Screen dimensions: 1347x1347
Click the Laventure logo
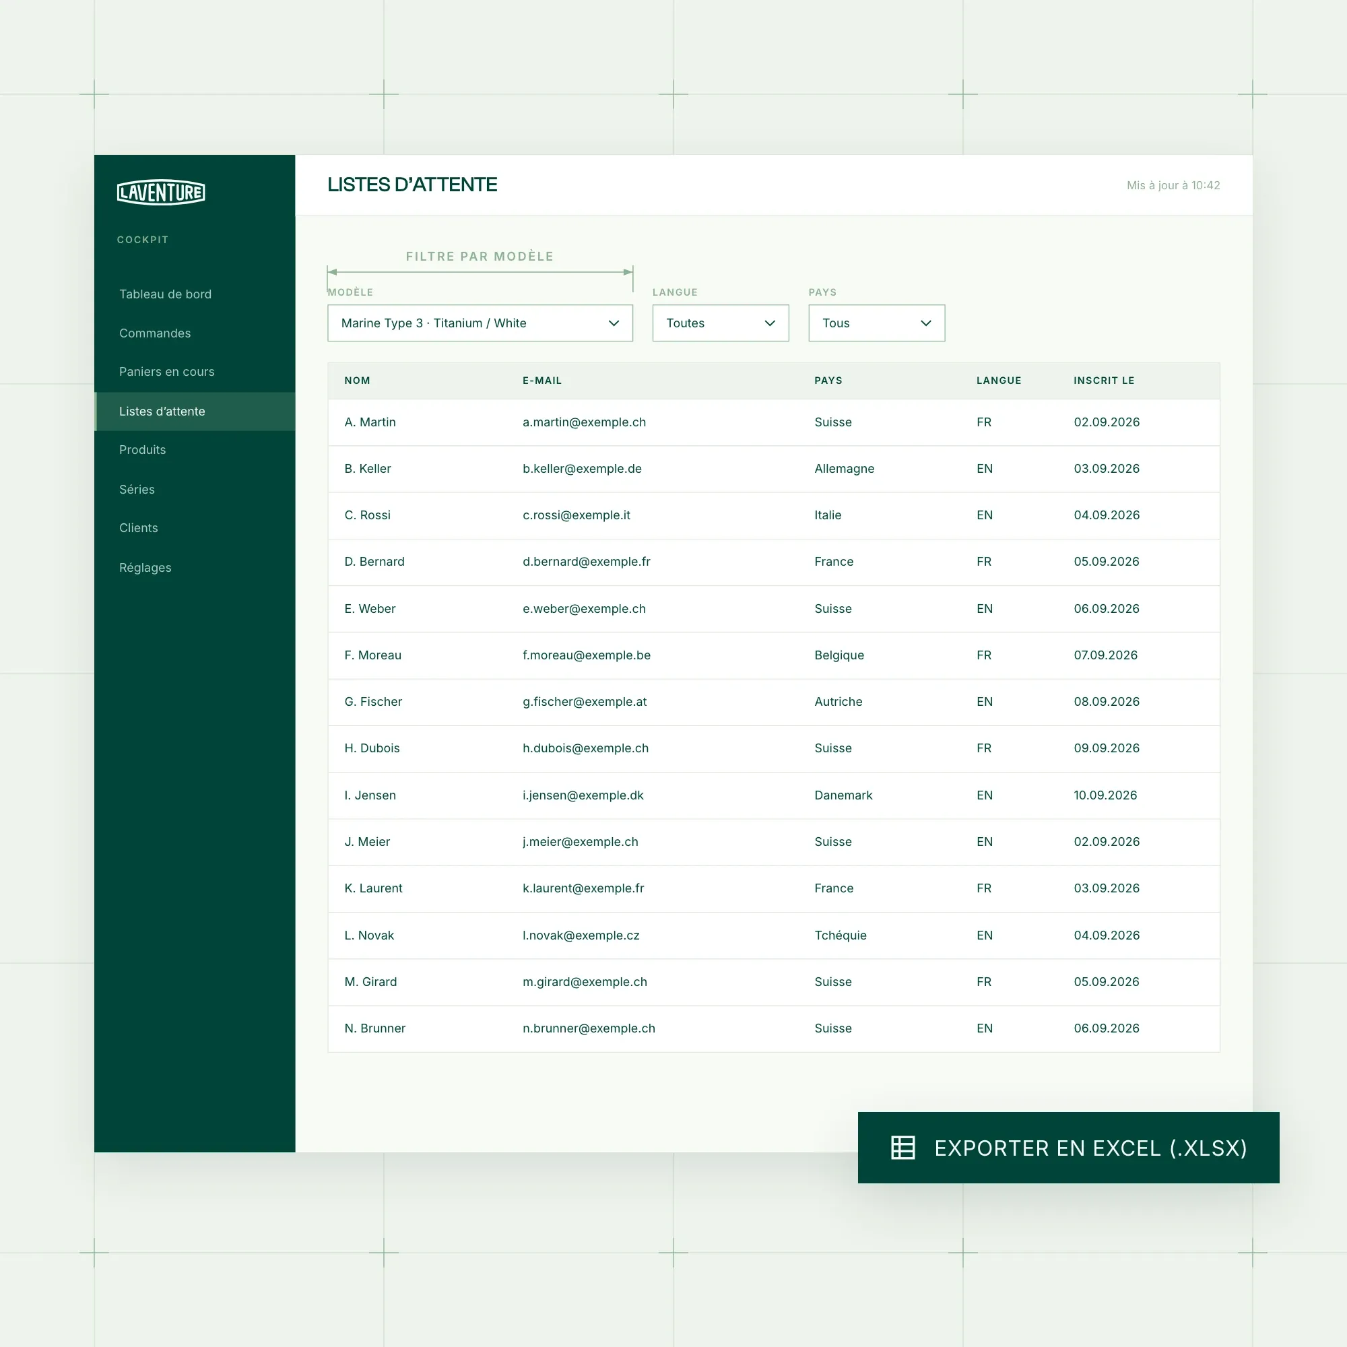[161, 192]
